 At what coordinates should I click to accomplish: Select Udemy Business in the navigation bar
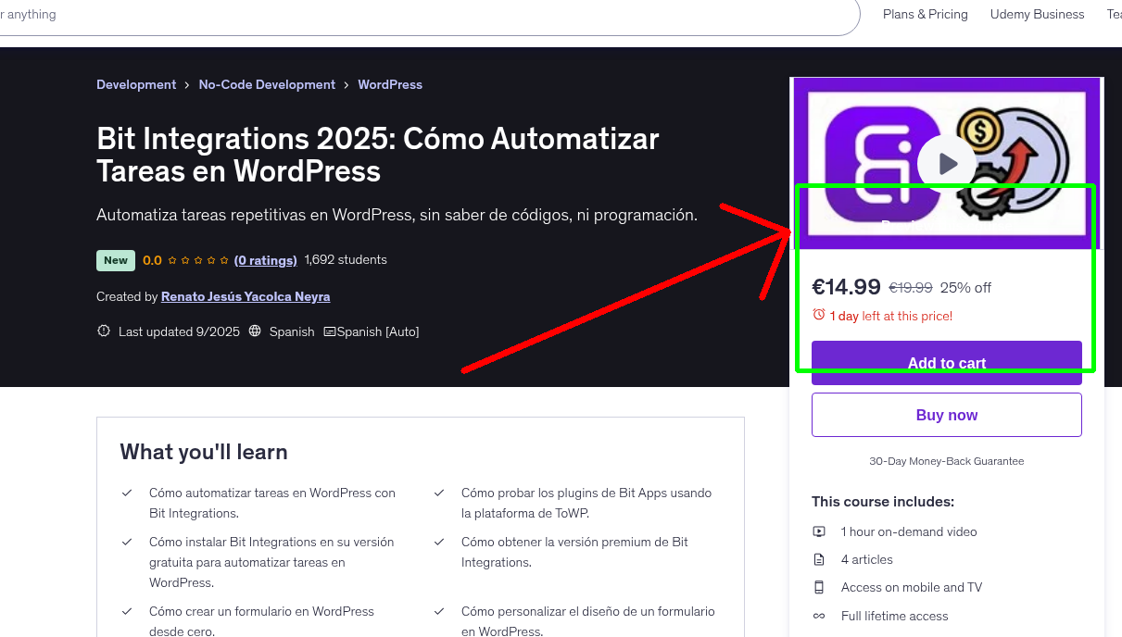tap(1037, 14)
